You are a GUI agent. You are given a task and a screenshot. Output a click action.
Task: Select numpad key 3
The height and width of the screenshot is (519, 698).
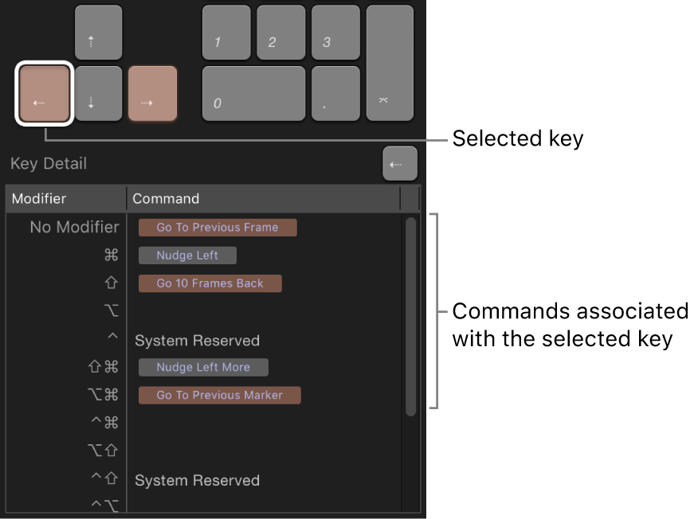(335, 32)
